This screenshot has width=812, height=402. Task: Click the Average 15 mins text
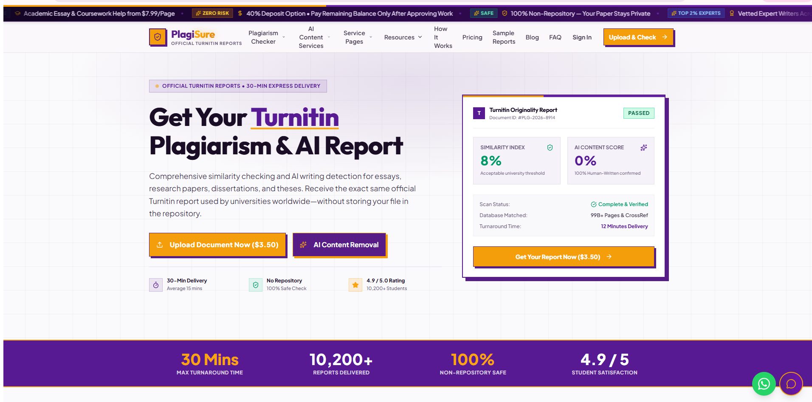click(x=184, y=288)
